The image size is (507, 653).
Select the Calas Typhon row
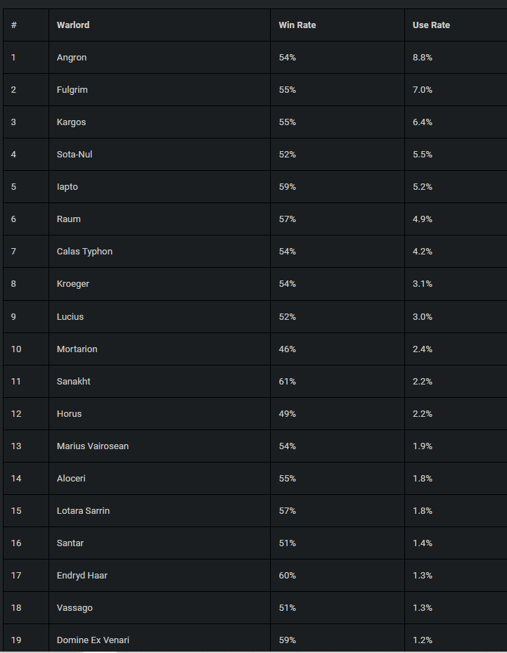pyautogui.click(x=255, y=252)
